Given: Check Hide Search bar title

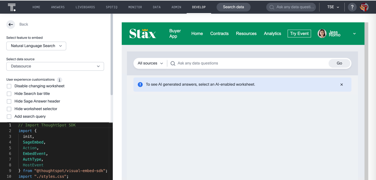Looking at the screenshot, I should tap(9, 94).
